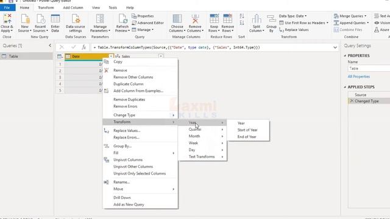Expand the Month submenu
390x219 pixels.
pyautogui.click(x=202, y=136)
